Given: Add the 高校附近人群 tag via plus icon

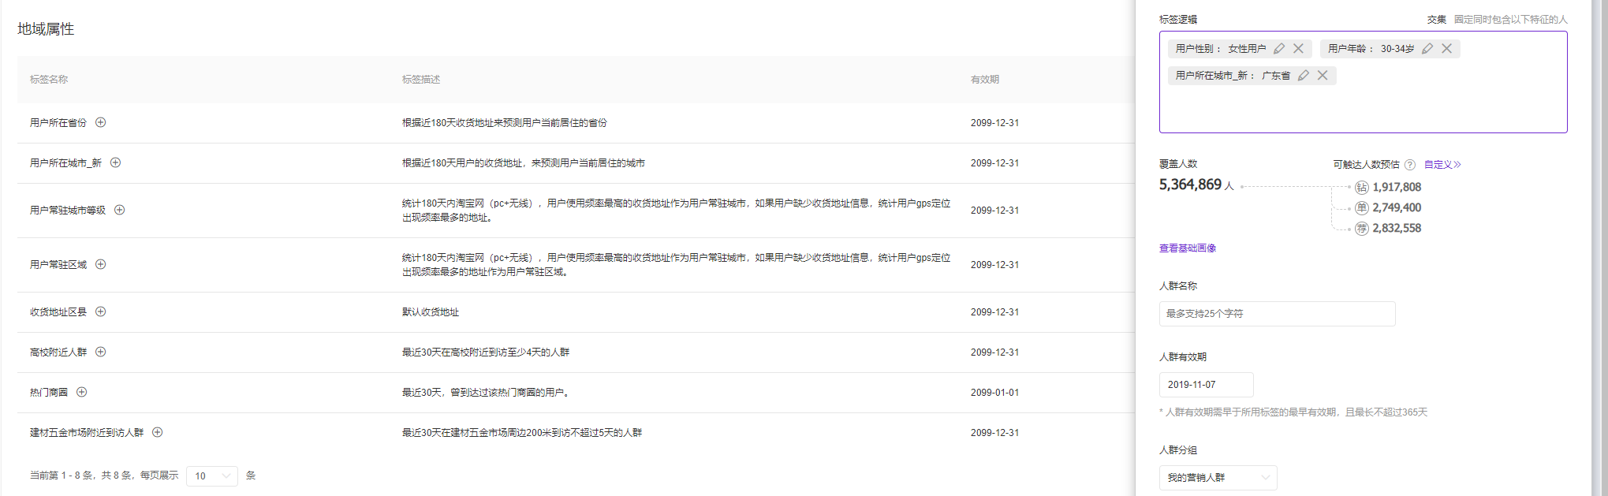Looking at the screenshot, I should pyautogui.click(x=101, y=352).
